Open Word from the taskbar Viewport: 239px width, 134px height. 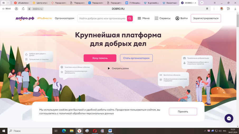(x=110, y=131)
